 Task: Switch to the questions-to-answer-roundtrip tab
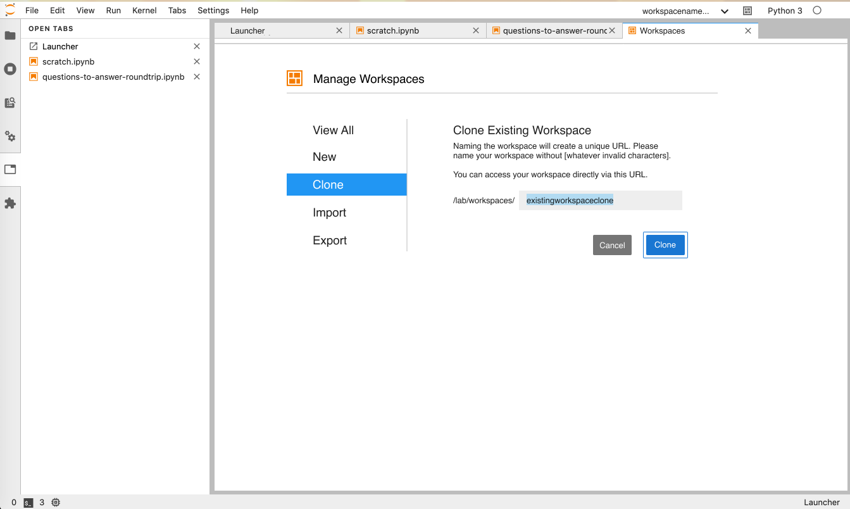[x=554, y=30]
